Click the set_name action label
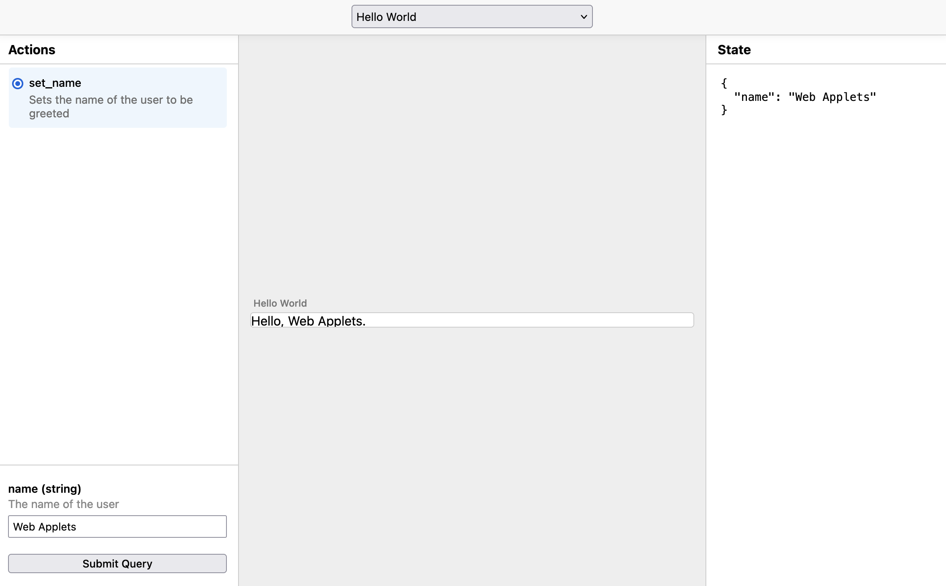 tap(55, 83)
